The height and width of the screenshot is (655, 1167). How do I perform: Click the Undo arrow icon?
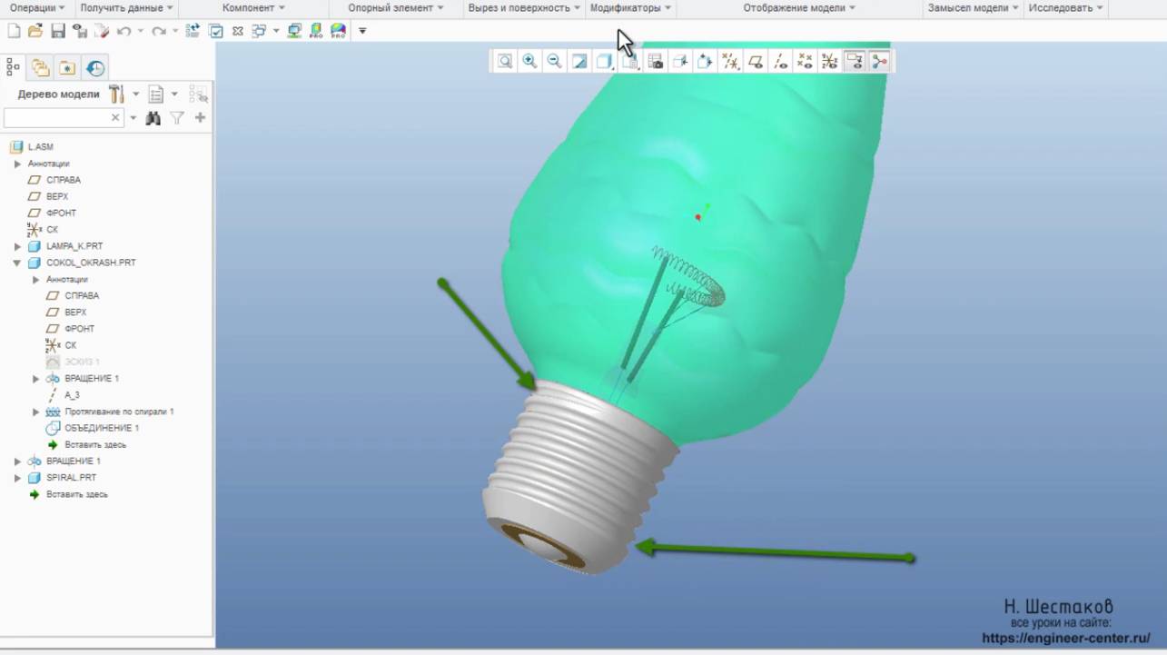coord(124,31)
